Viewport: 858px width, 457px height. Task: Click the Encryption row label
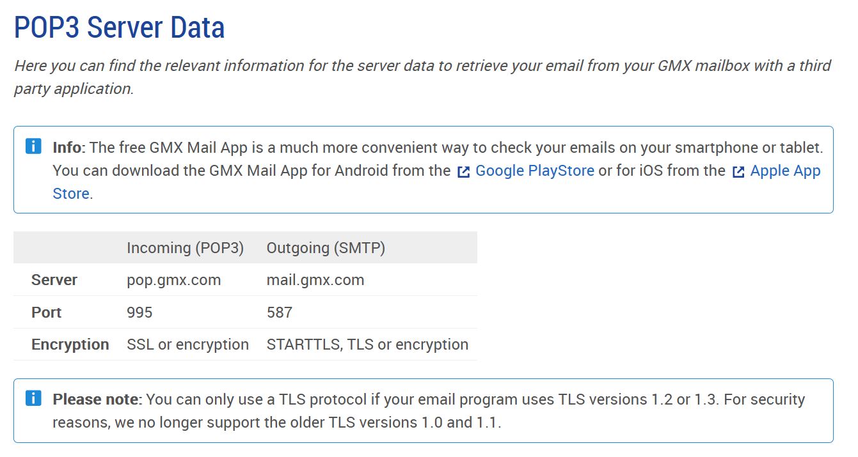[70, 345]
